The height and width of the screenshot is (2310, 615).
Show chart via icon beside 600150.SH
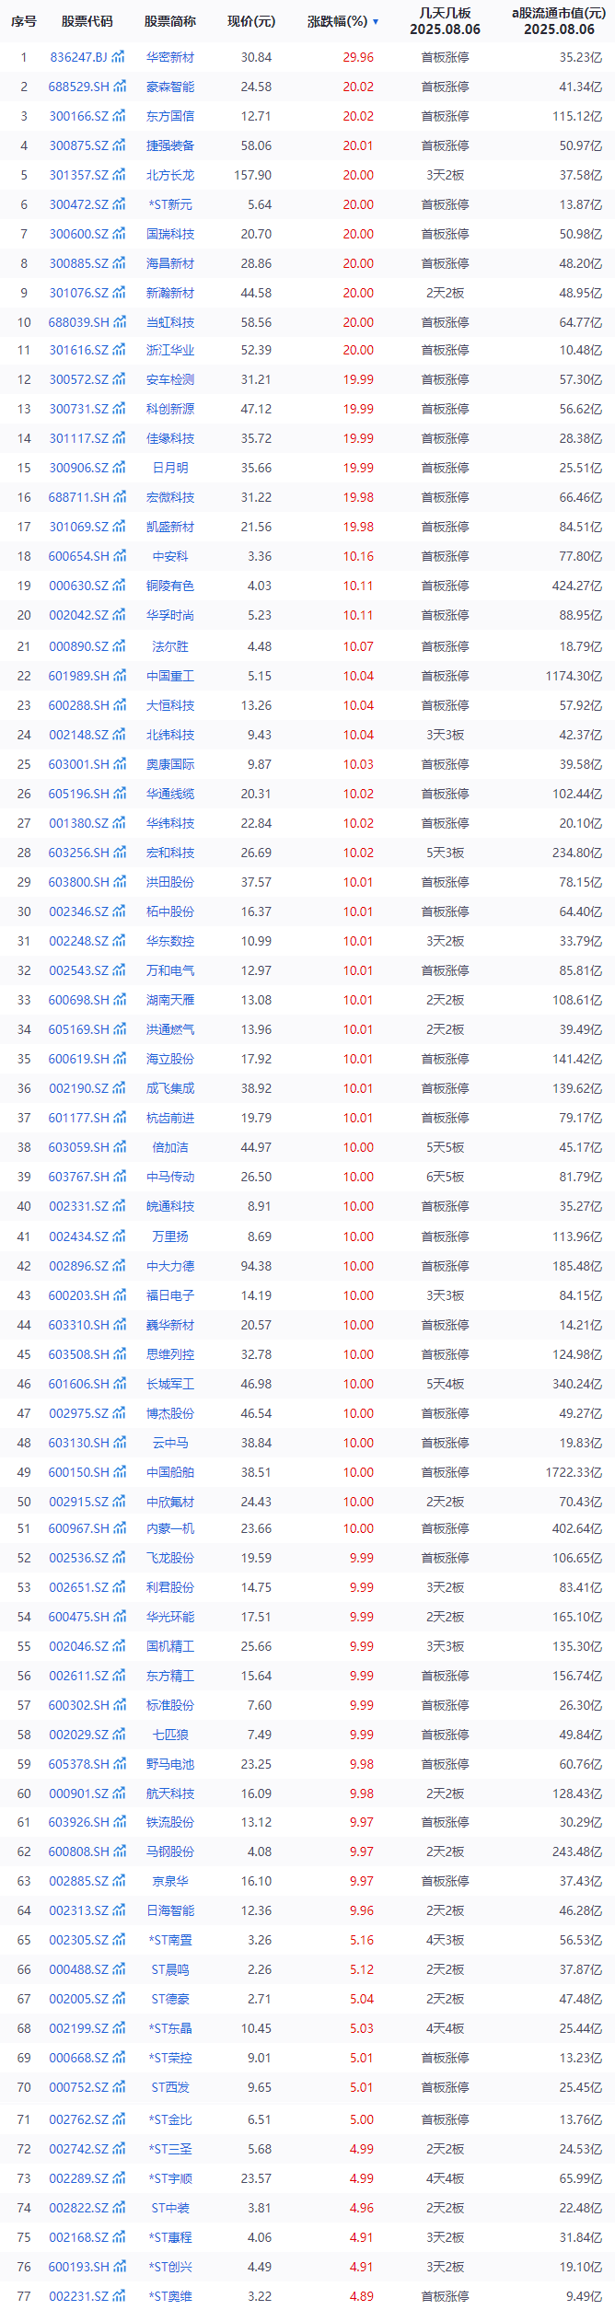click(119, 1472)
